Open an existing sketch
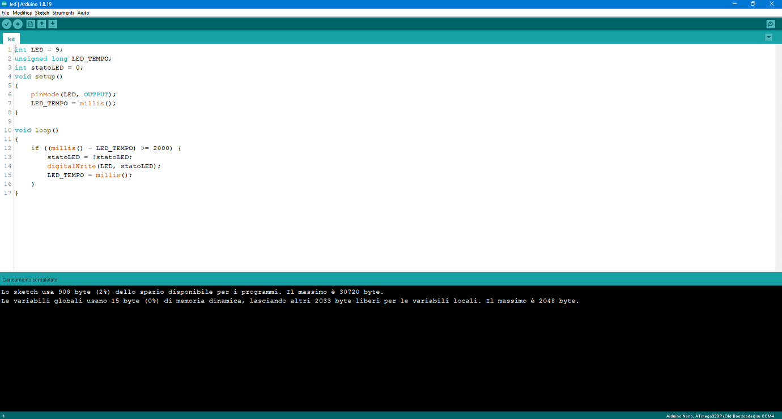The height and width of the screenshot is (419, 782). 41,24
